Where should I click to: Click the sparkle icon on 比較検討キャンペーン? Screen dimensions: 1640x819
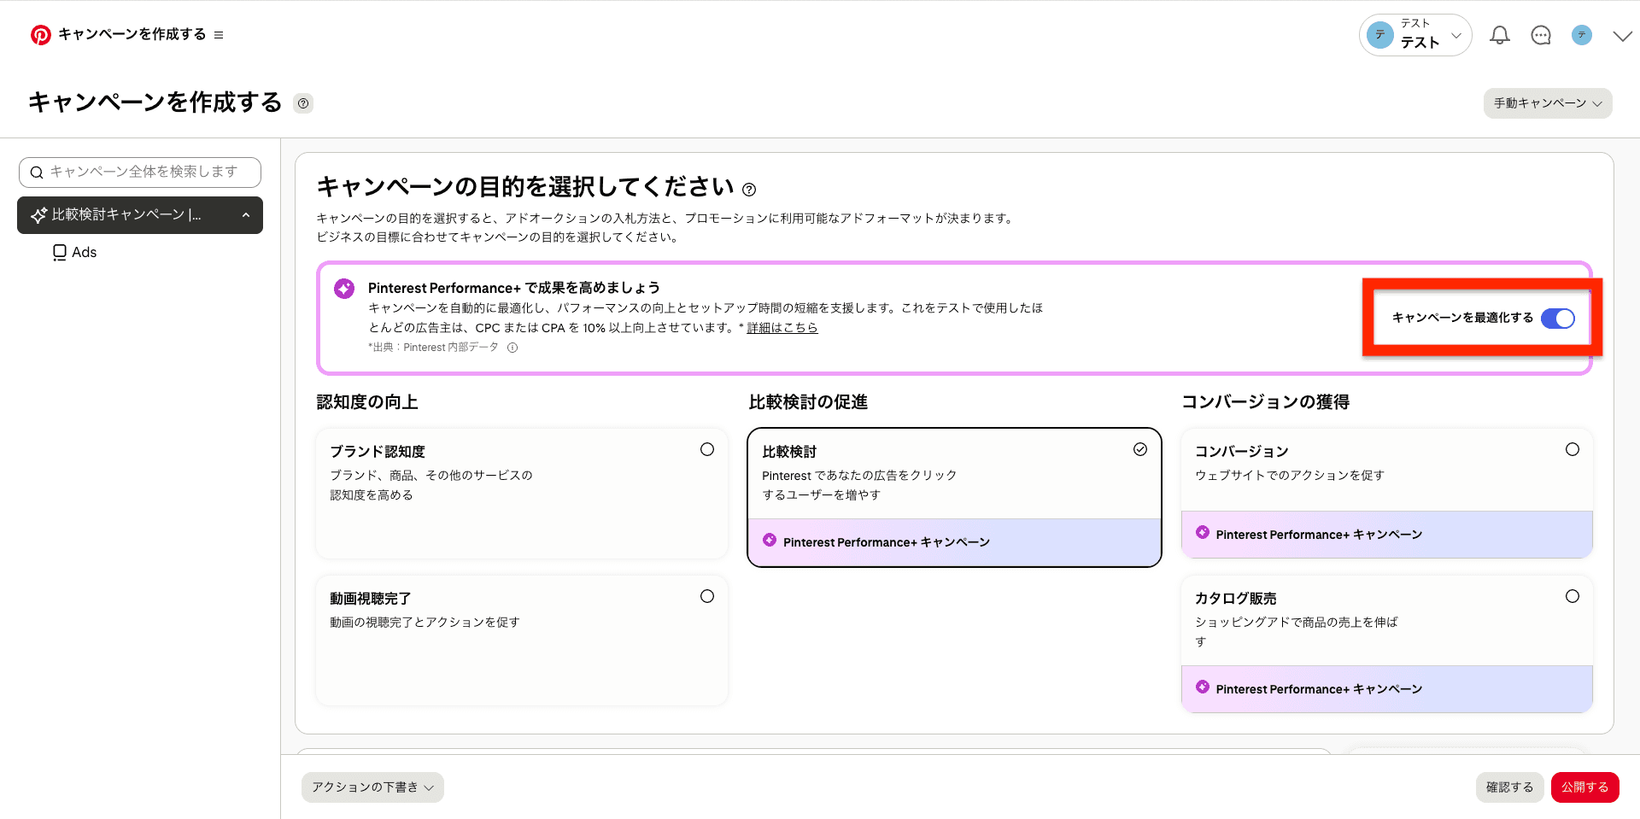point(39,215)
